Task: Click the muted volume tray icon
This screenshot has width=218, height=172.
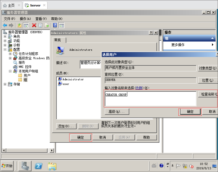Action: [191, 166]
